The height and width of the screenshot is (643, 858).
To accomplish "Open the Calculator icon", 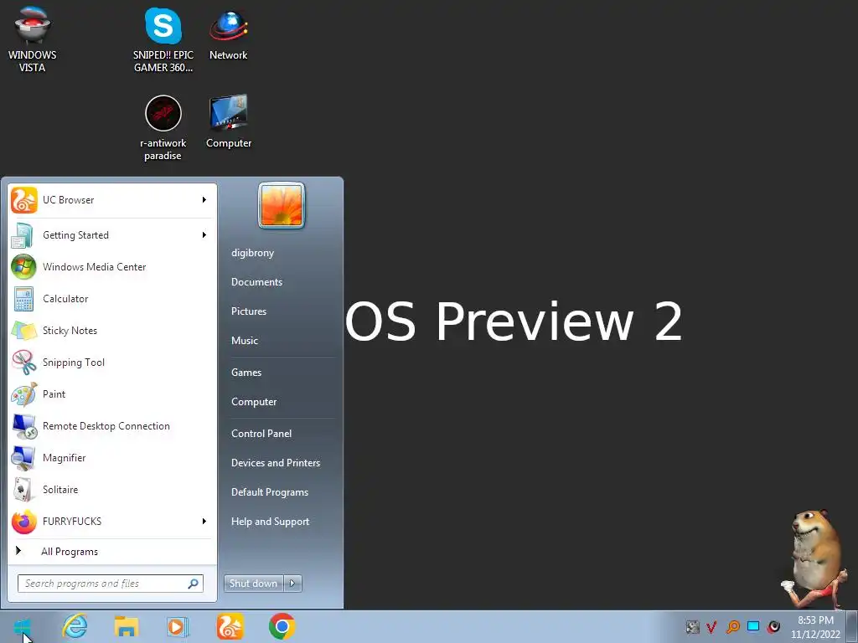I will pos(24,299).
